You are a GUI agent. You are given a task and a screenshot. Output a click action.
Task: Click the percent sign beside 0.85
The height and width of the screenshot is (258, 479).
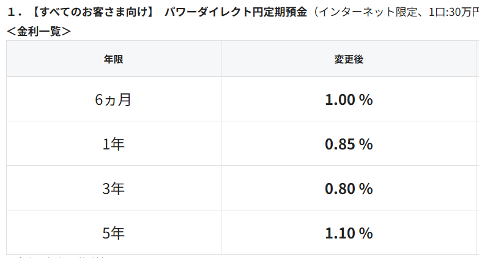366,144
